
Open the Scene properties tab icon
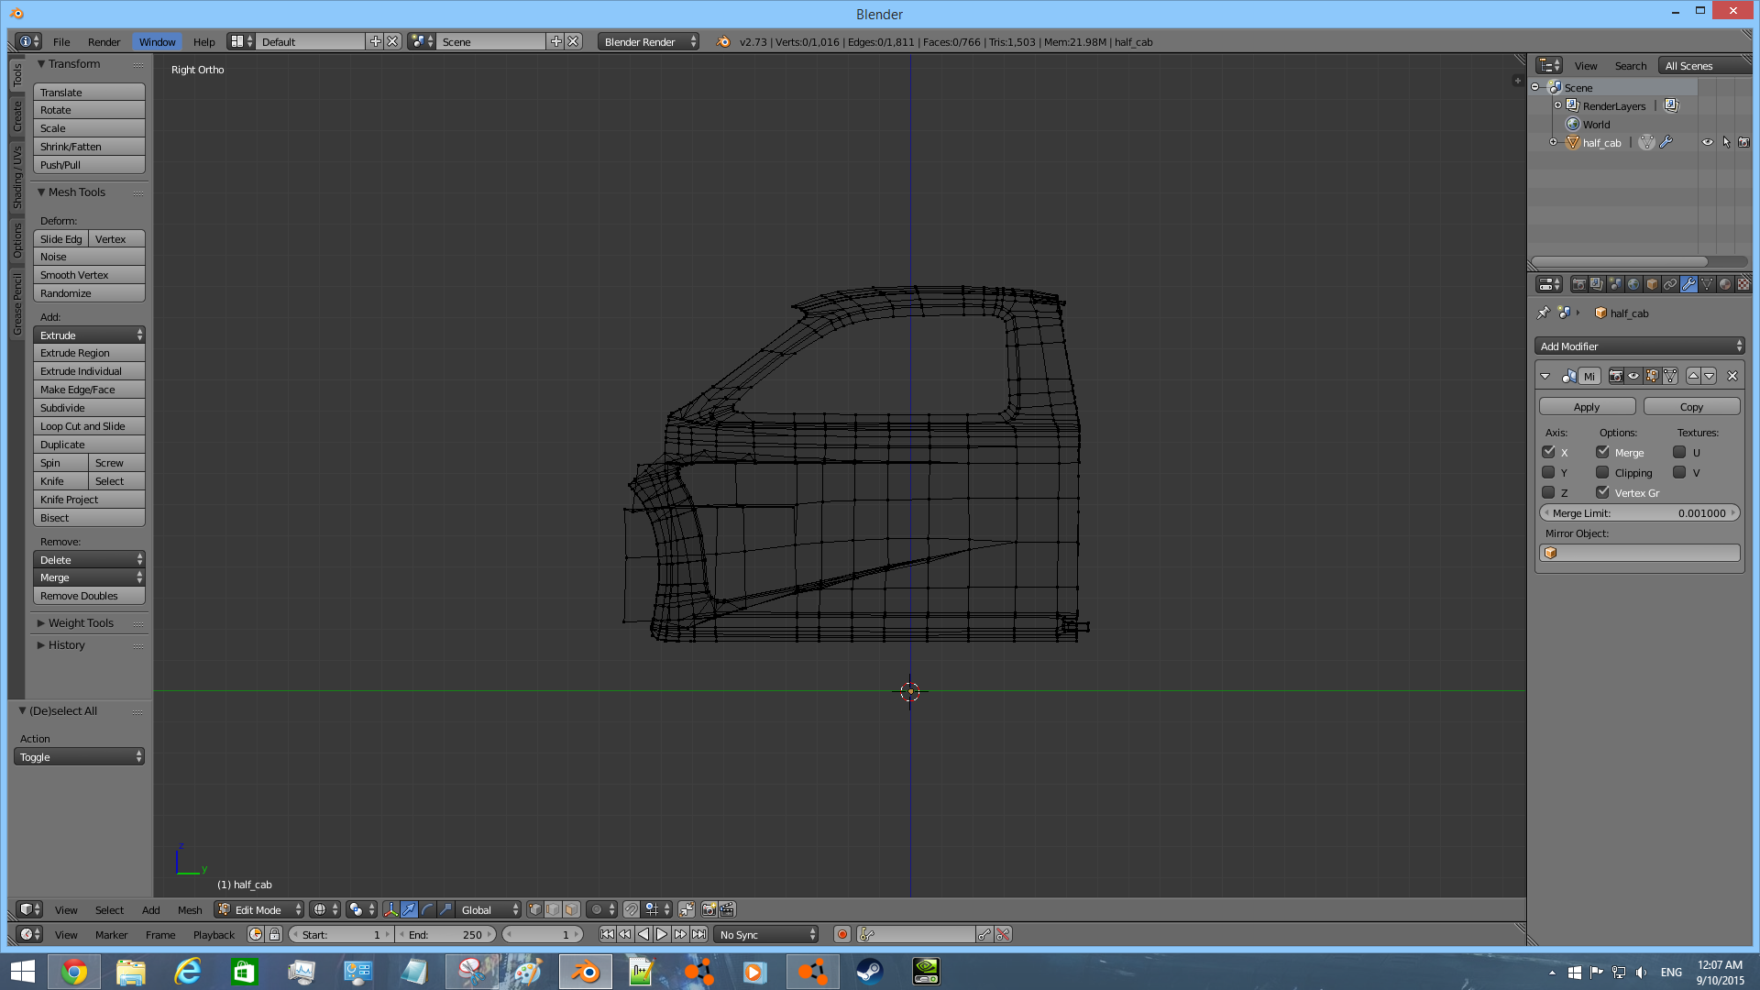tap(1615, 284)
